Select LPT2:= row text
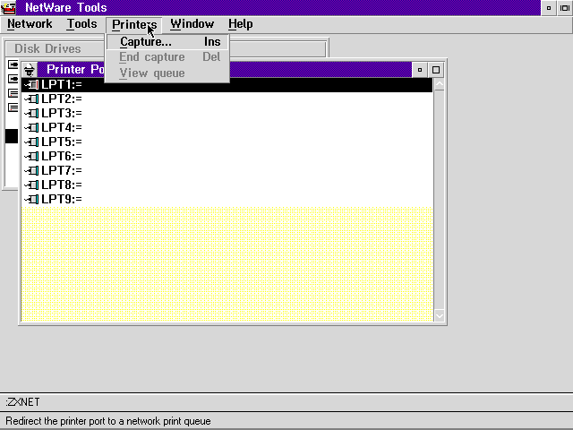This screenshot has height=430, width=573. click(62, 99)
